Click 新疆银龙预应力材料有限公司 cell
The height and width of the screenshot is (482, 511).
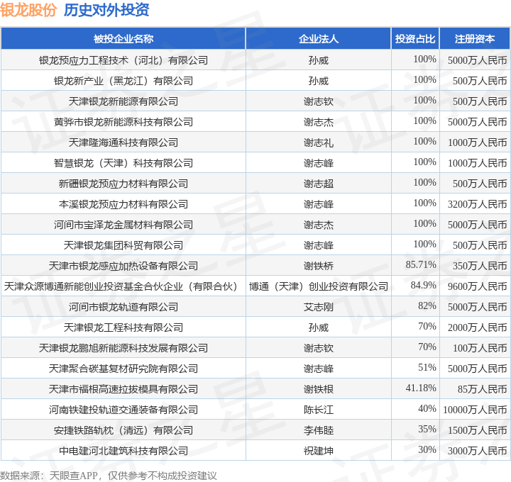123,184
